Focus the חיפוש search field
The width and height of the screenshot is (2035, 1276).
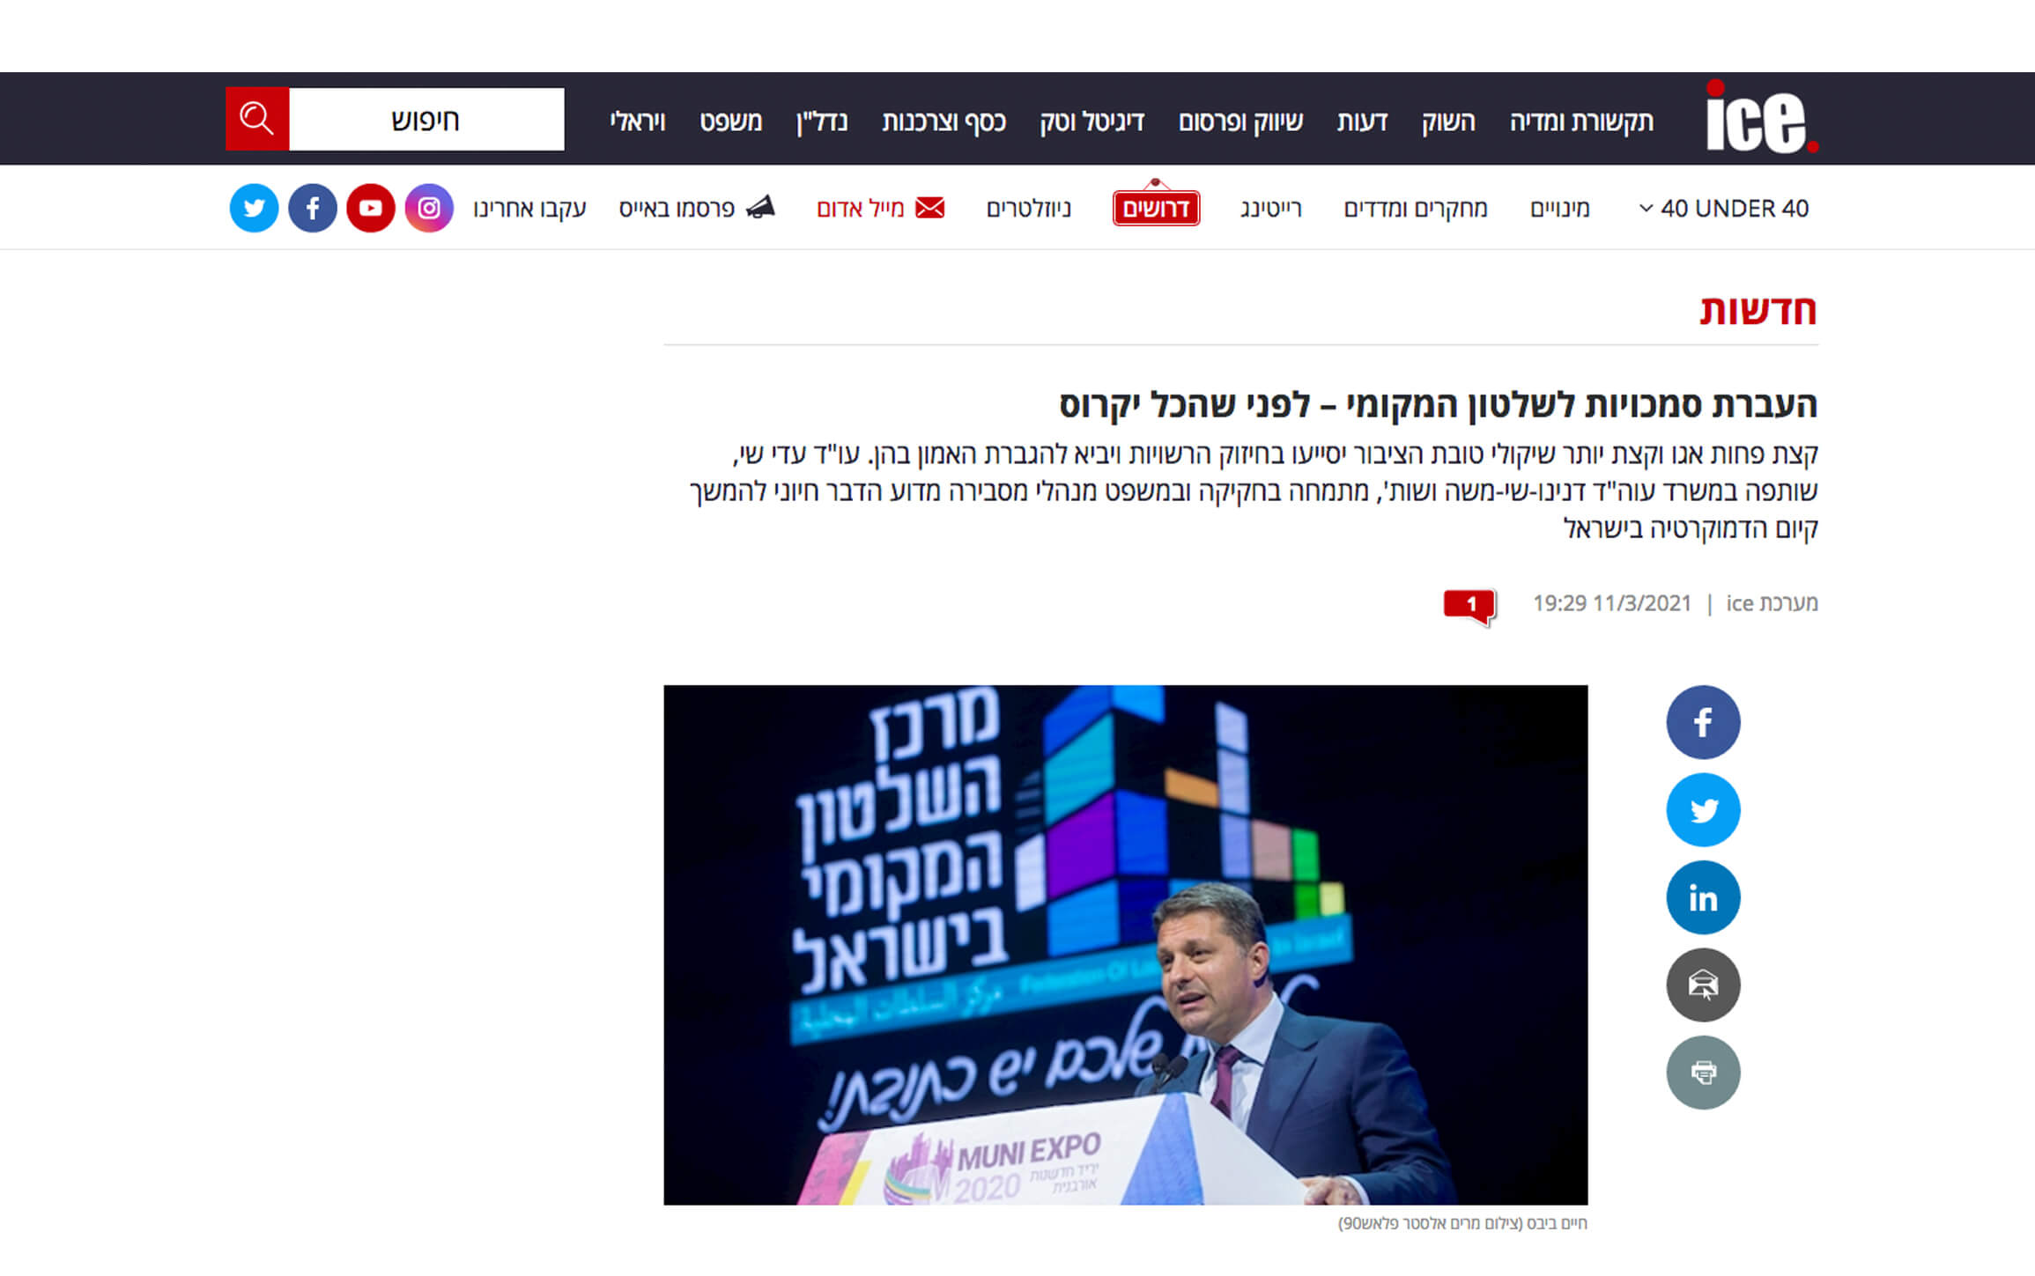[426, 119]
